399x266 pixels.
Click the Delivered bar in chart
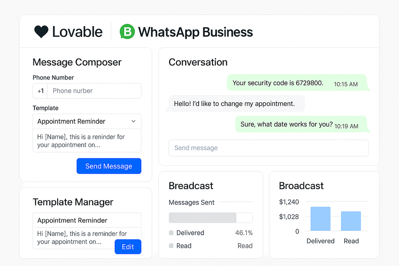pos(321,219)
